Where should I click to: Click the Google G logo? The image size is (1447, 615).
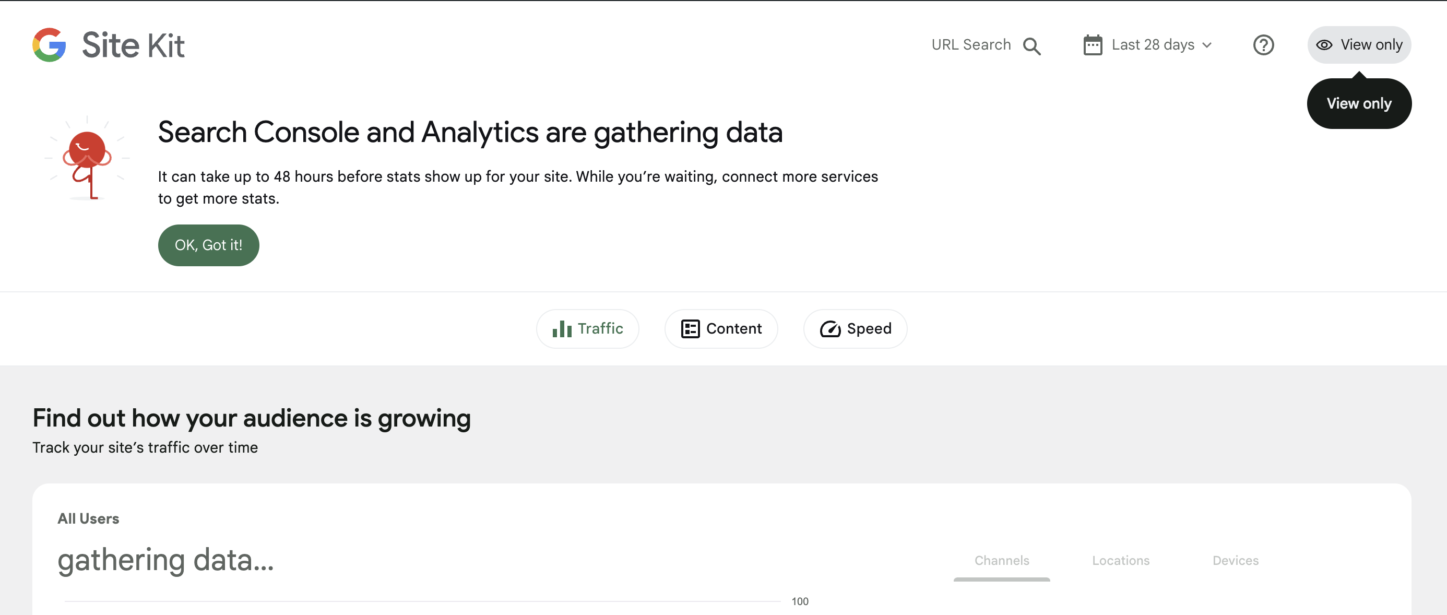click(50, 44)
